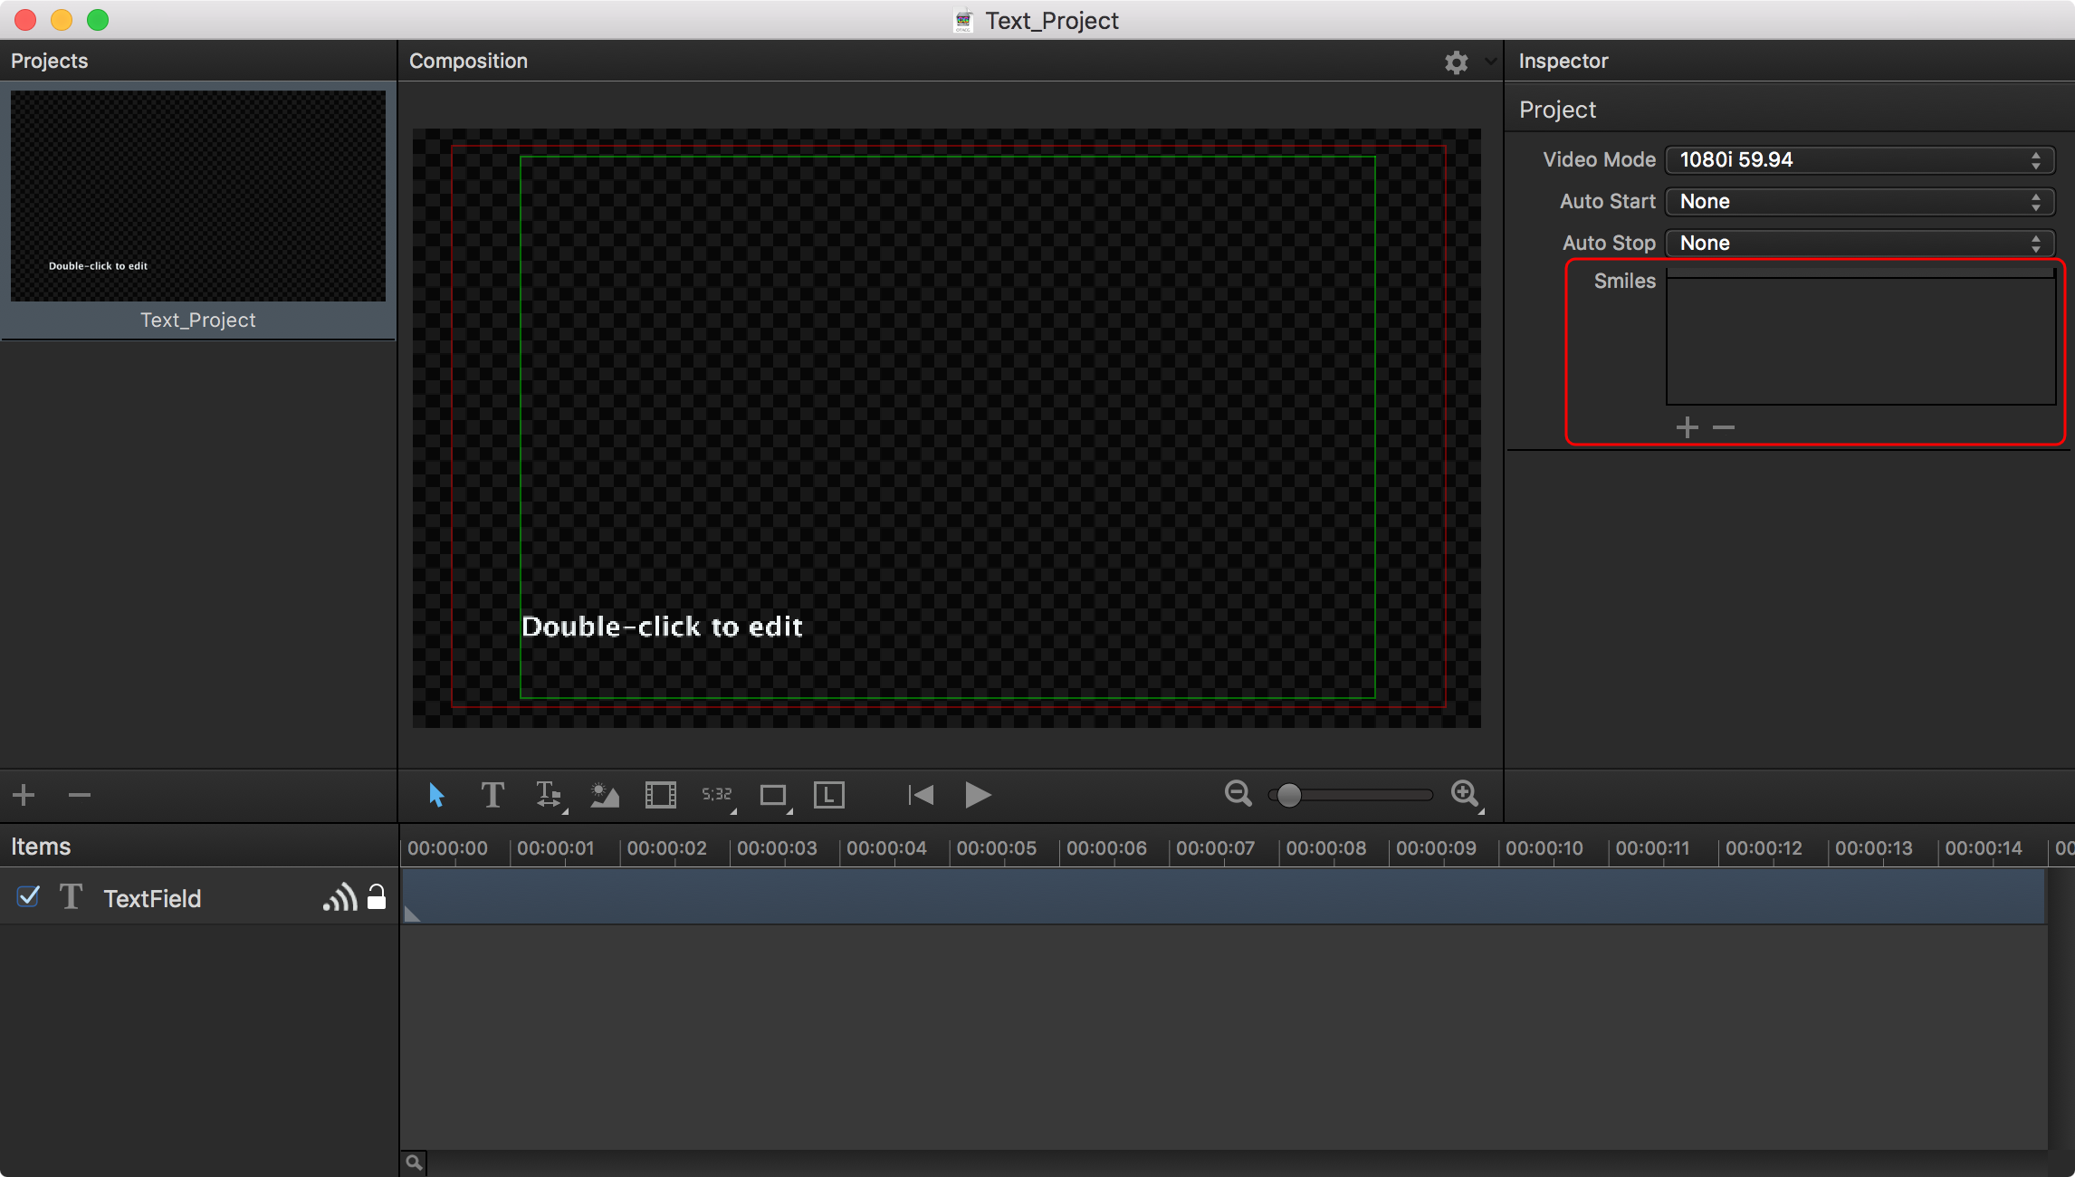Toggle the TextField live signal icon
The height and width of the screenshot is (1177, 2075).
pyautogui.click(x=339, y=897)
